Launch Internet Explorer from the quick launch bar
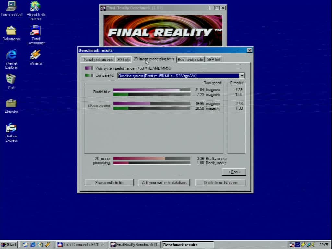This screenshot has width=332, height=249. pos(33,245)
